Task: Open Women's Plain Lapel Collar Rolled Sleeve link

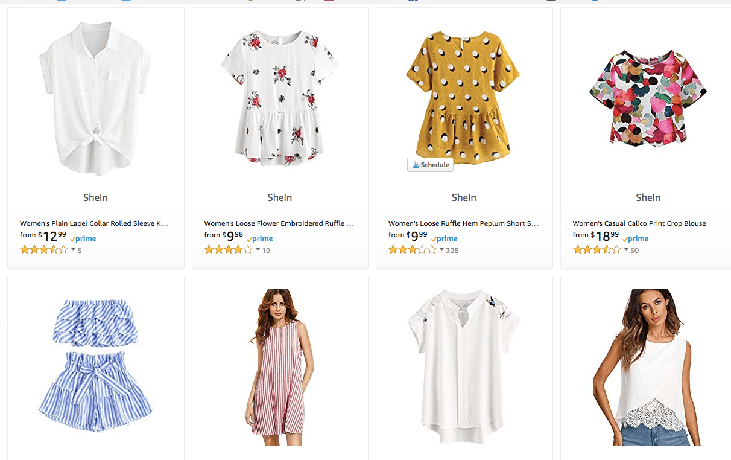Action: pos(94,223)
